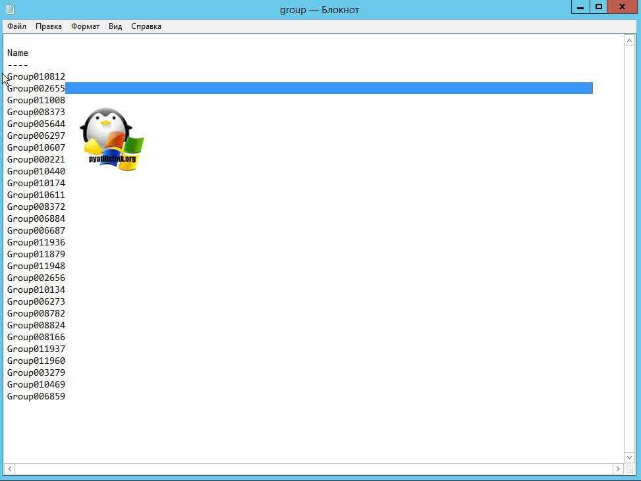
Task: Click the line Group006859
Action: tap(36, 396)
